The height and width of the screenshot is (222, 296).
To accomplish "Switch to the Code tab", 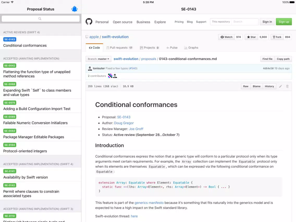I will pos(94,48).
